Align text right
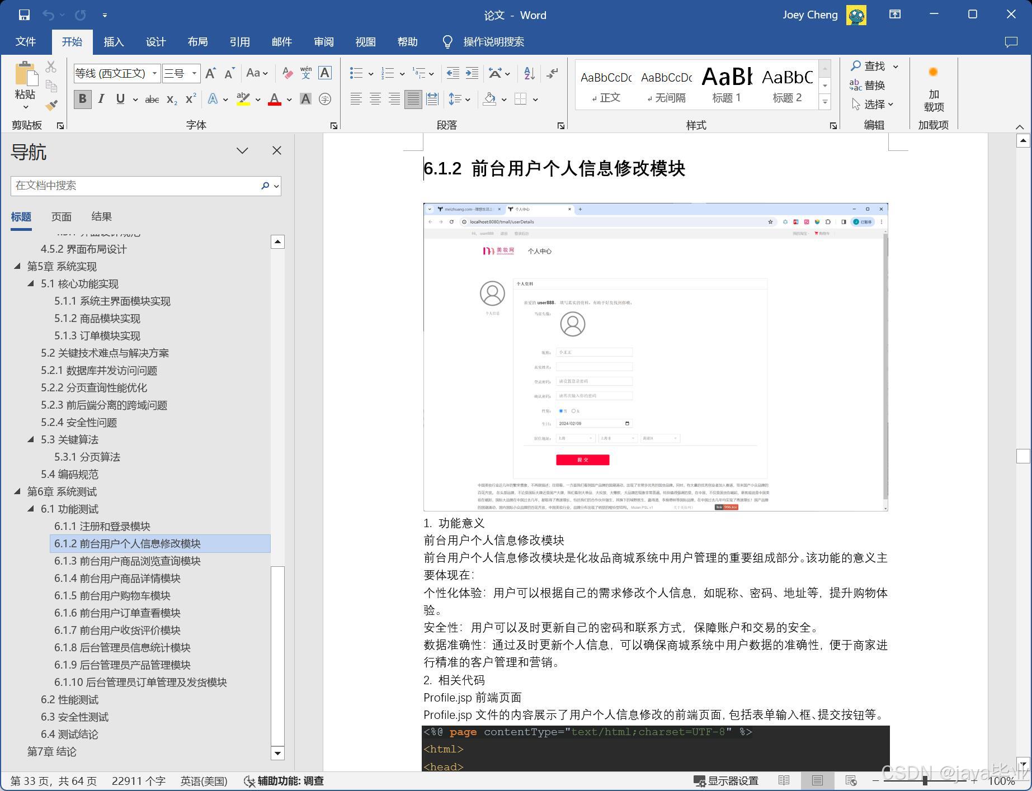Screen dimensions: 1032x791 (x=394, y=100)
